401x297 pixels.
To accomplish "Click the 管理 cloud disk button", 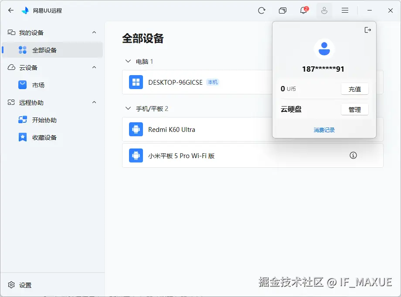I will [x=355, y=110].
